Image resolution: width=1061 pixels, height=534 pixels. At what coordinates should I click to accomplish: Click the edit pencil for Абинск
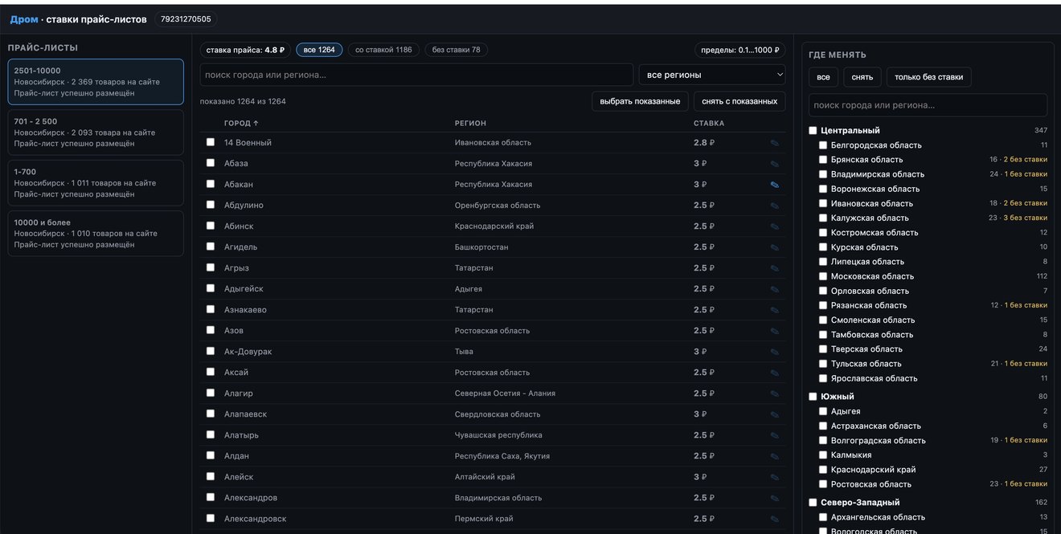[775, 226]
